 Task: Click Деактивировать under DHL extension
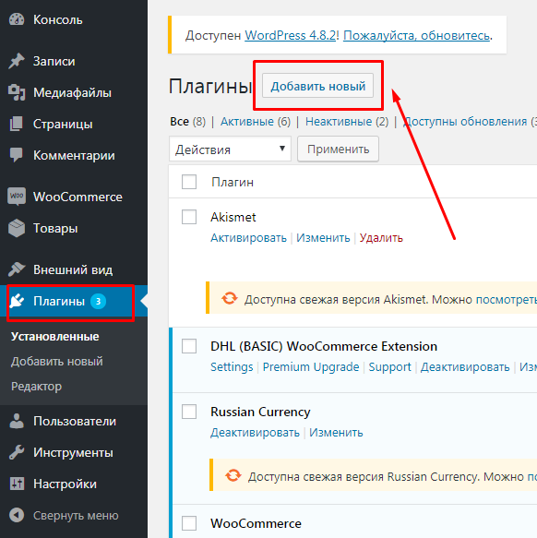pyautogui.click(x=465, y=366)
